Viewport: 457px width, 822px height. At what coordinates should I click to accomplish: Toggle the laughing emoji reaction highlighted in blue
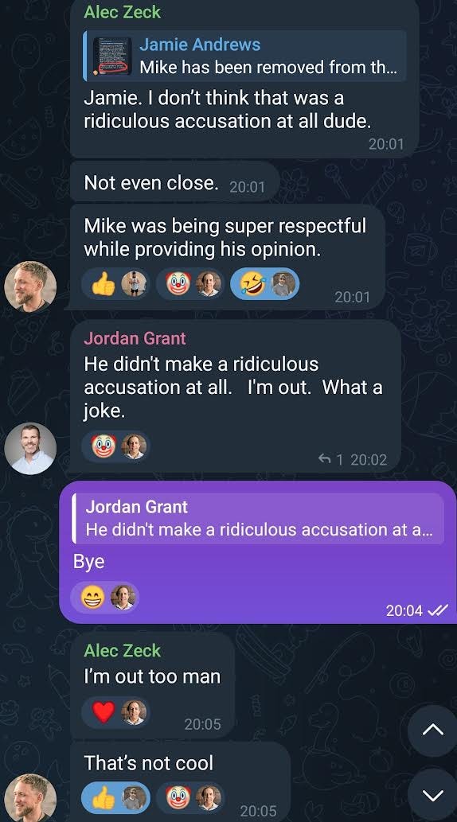265,285
